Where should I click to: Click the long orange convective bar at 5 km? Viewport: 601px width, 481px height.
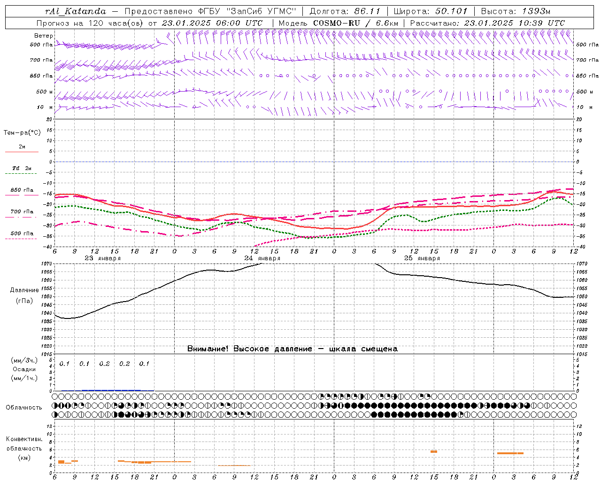tap(510, 453)
